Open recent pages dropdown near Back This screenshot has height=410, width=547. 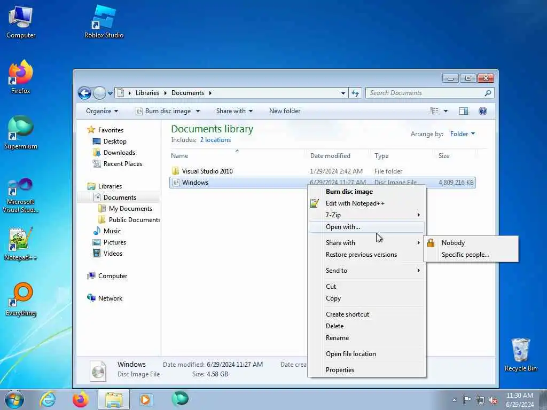tap(110, 93)
